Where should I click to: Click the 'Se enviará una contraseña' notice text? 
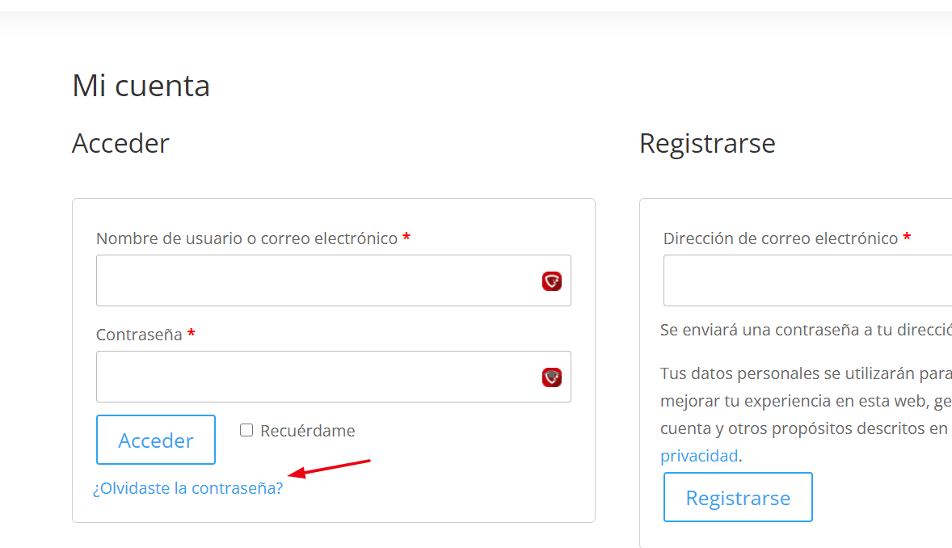pyautogui.click(x=806, y=330)
